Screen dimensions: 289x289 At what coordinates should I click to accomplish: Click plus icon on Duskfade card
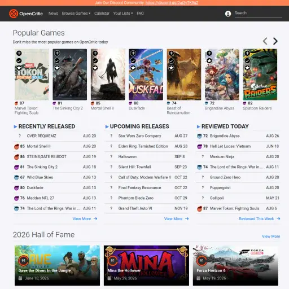pos(133,53)
